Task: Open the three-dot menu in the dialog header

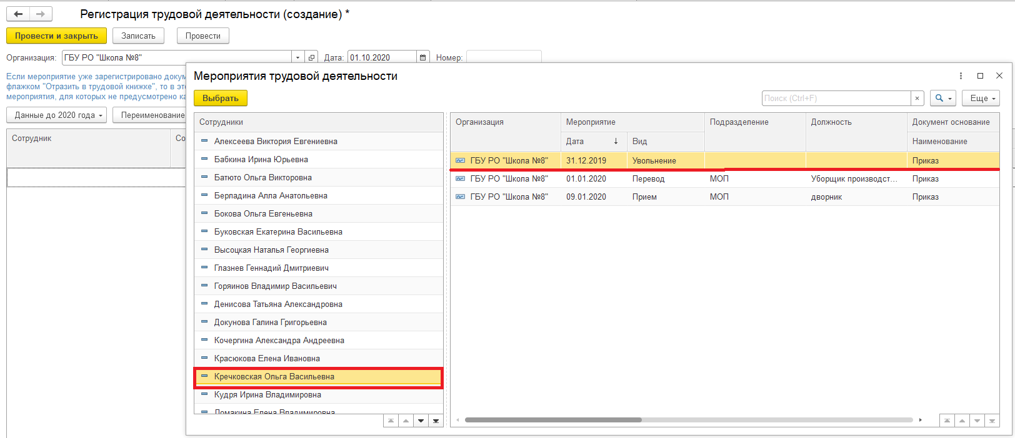Action: 961,75
